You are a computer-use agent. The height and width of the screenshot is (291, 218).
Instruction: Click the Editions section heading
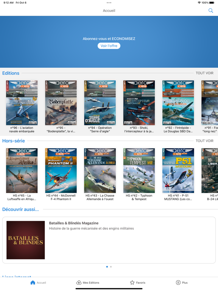(x=11, y=73)
